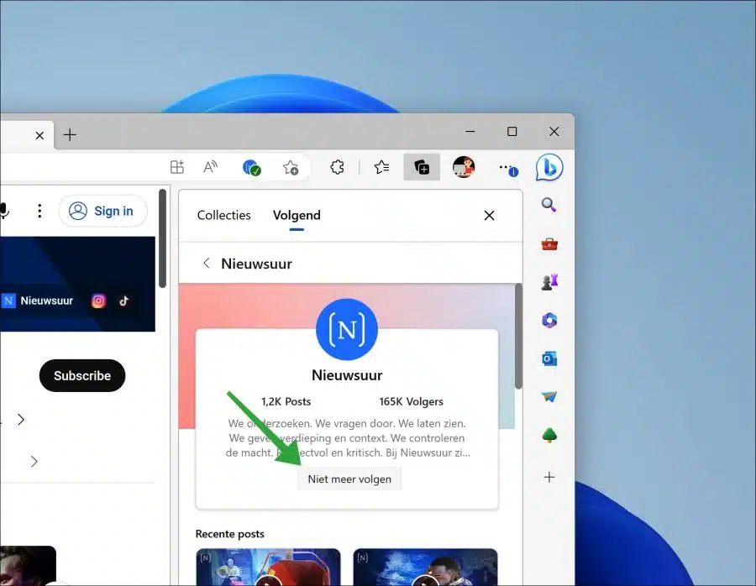Image resolution: width=756 pixels, height=586 pixels.
Task: Open the Settings and more menu
Action: click(x=507, y=168)
